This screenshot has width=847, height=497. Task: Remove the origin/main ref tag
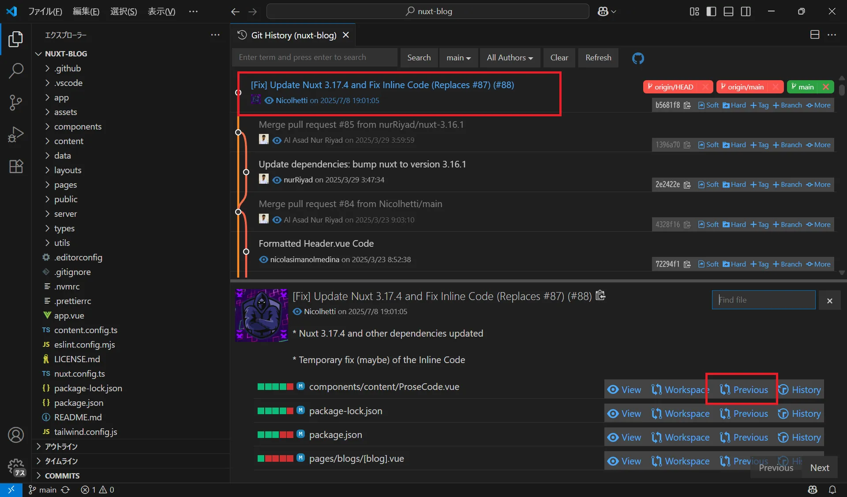pyautogui.click(x=776, y=87)
